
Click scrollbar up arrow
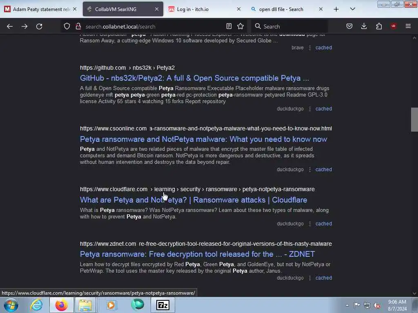414,38
